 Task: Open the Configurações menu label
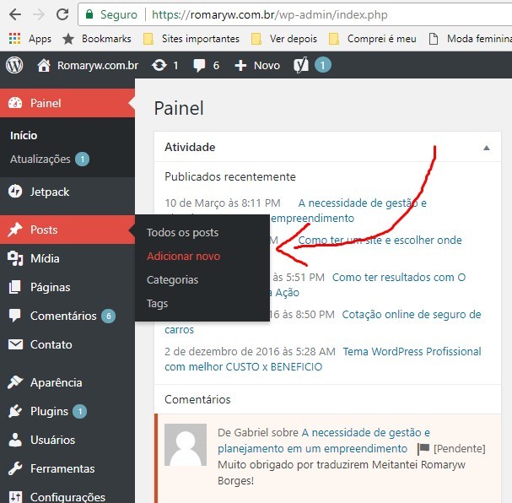(67, 497)
